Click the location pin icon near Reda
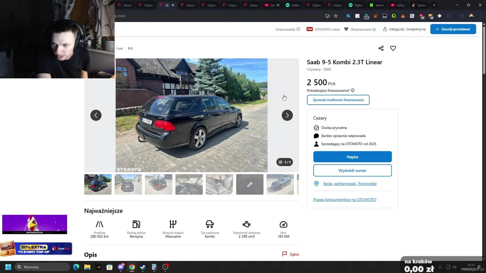486x273 pixels. (316, 184)
